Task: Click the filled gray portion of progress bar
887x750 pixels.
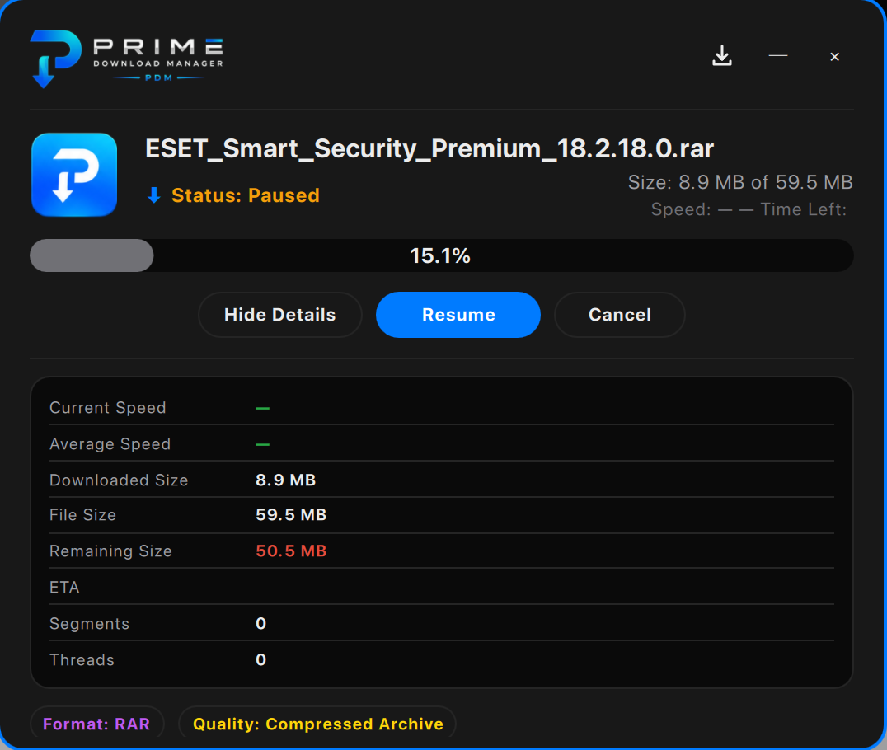Action: [x=92, y=255]
